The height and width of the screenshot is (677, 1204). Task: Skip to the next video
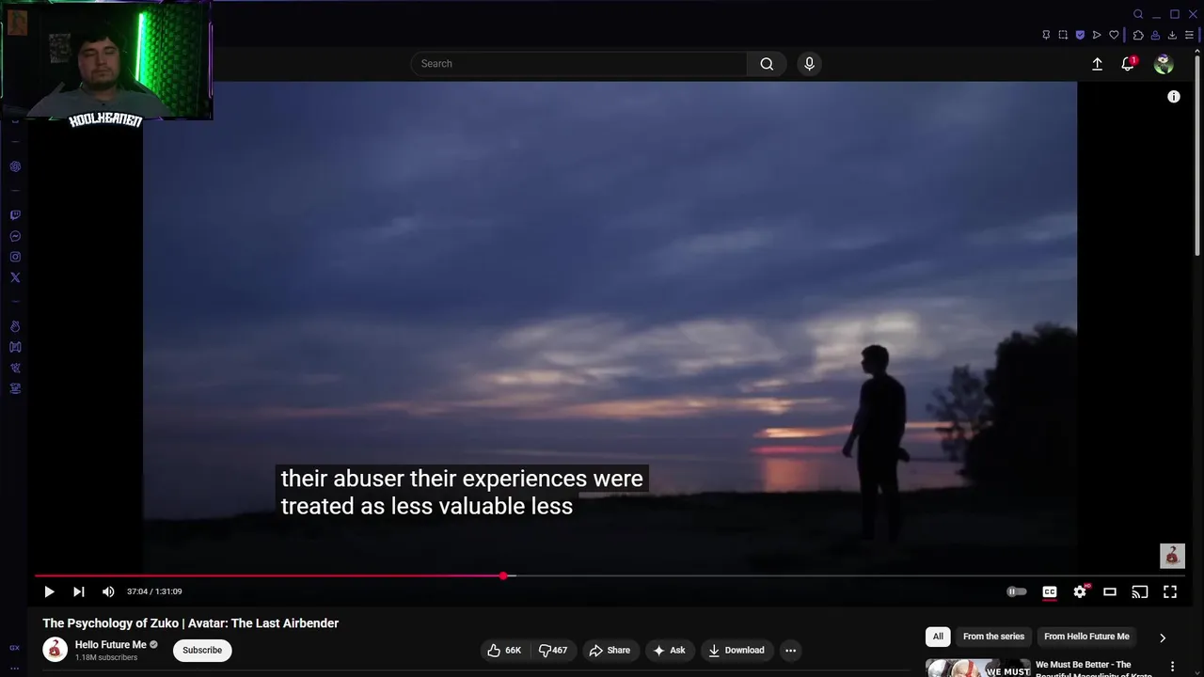(x=79, y=591)
